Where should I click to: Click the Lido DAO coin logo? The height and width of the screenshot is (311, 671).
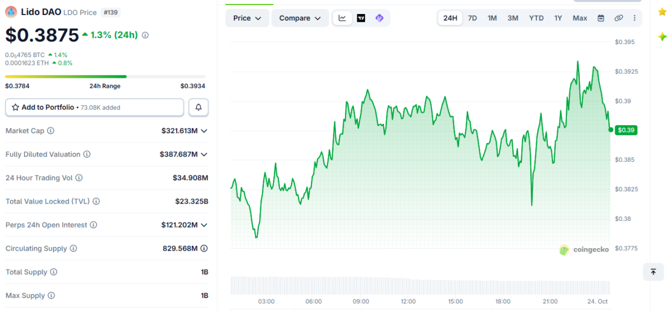[x=11, y=11]
